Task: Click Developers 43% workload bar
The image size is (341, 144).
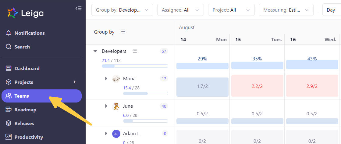Action: [312, 64]
